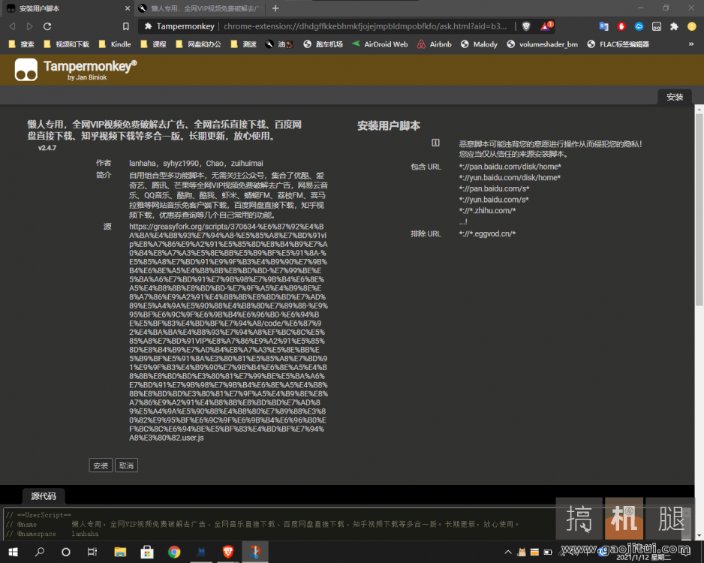Click the 取消 button to cancel install

pos(126,465)
